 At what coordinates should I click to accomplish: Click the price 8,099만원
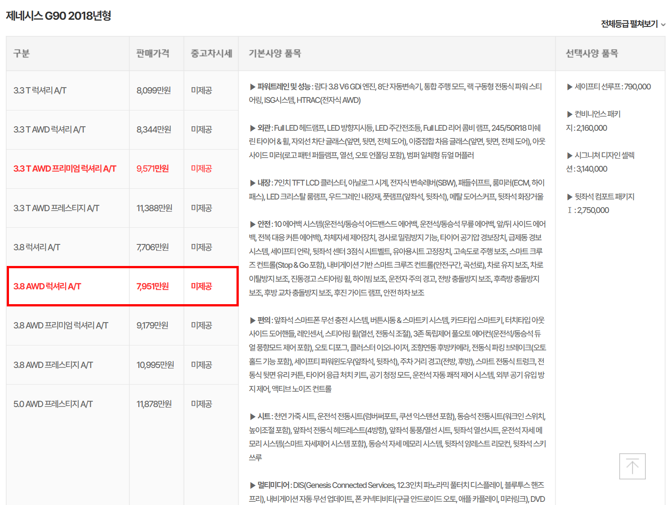pos(153,91)
